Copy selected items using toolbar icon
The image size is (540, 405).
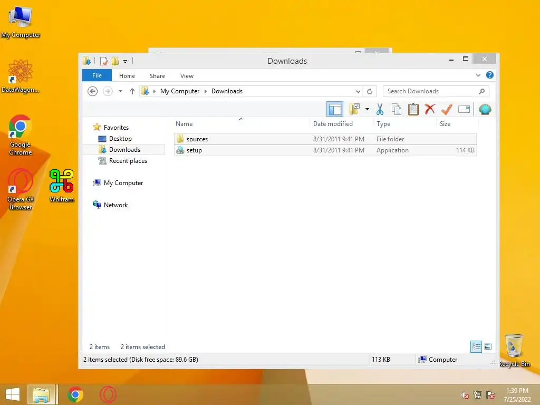397,110
